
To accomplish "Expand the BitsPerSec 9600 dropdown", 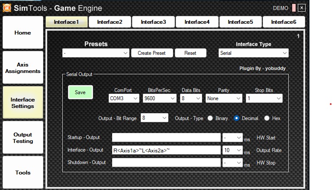I will pyautogui.click(x=159, y=98).
